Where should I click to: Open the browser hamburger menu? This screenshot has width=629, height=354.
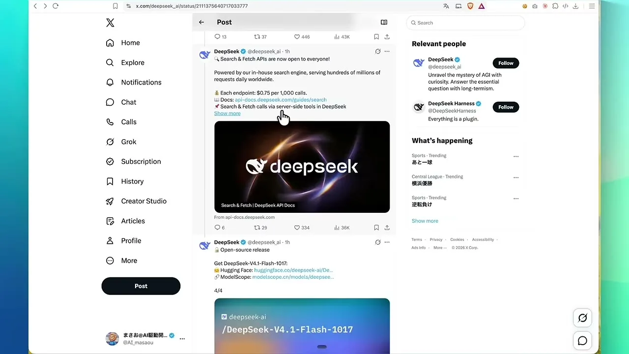pyautogui.click(x=592, y=6)
